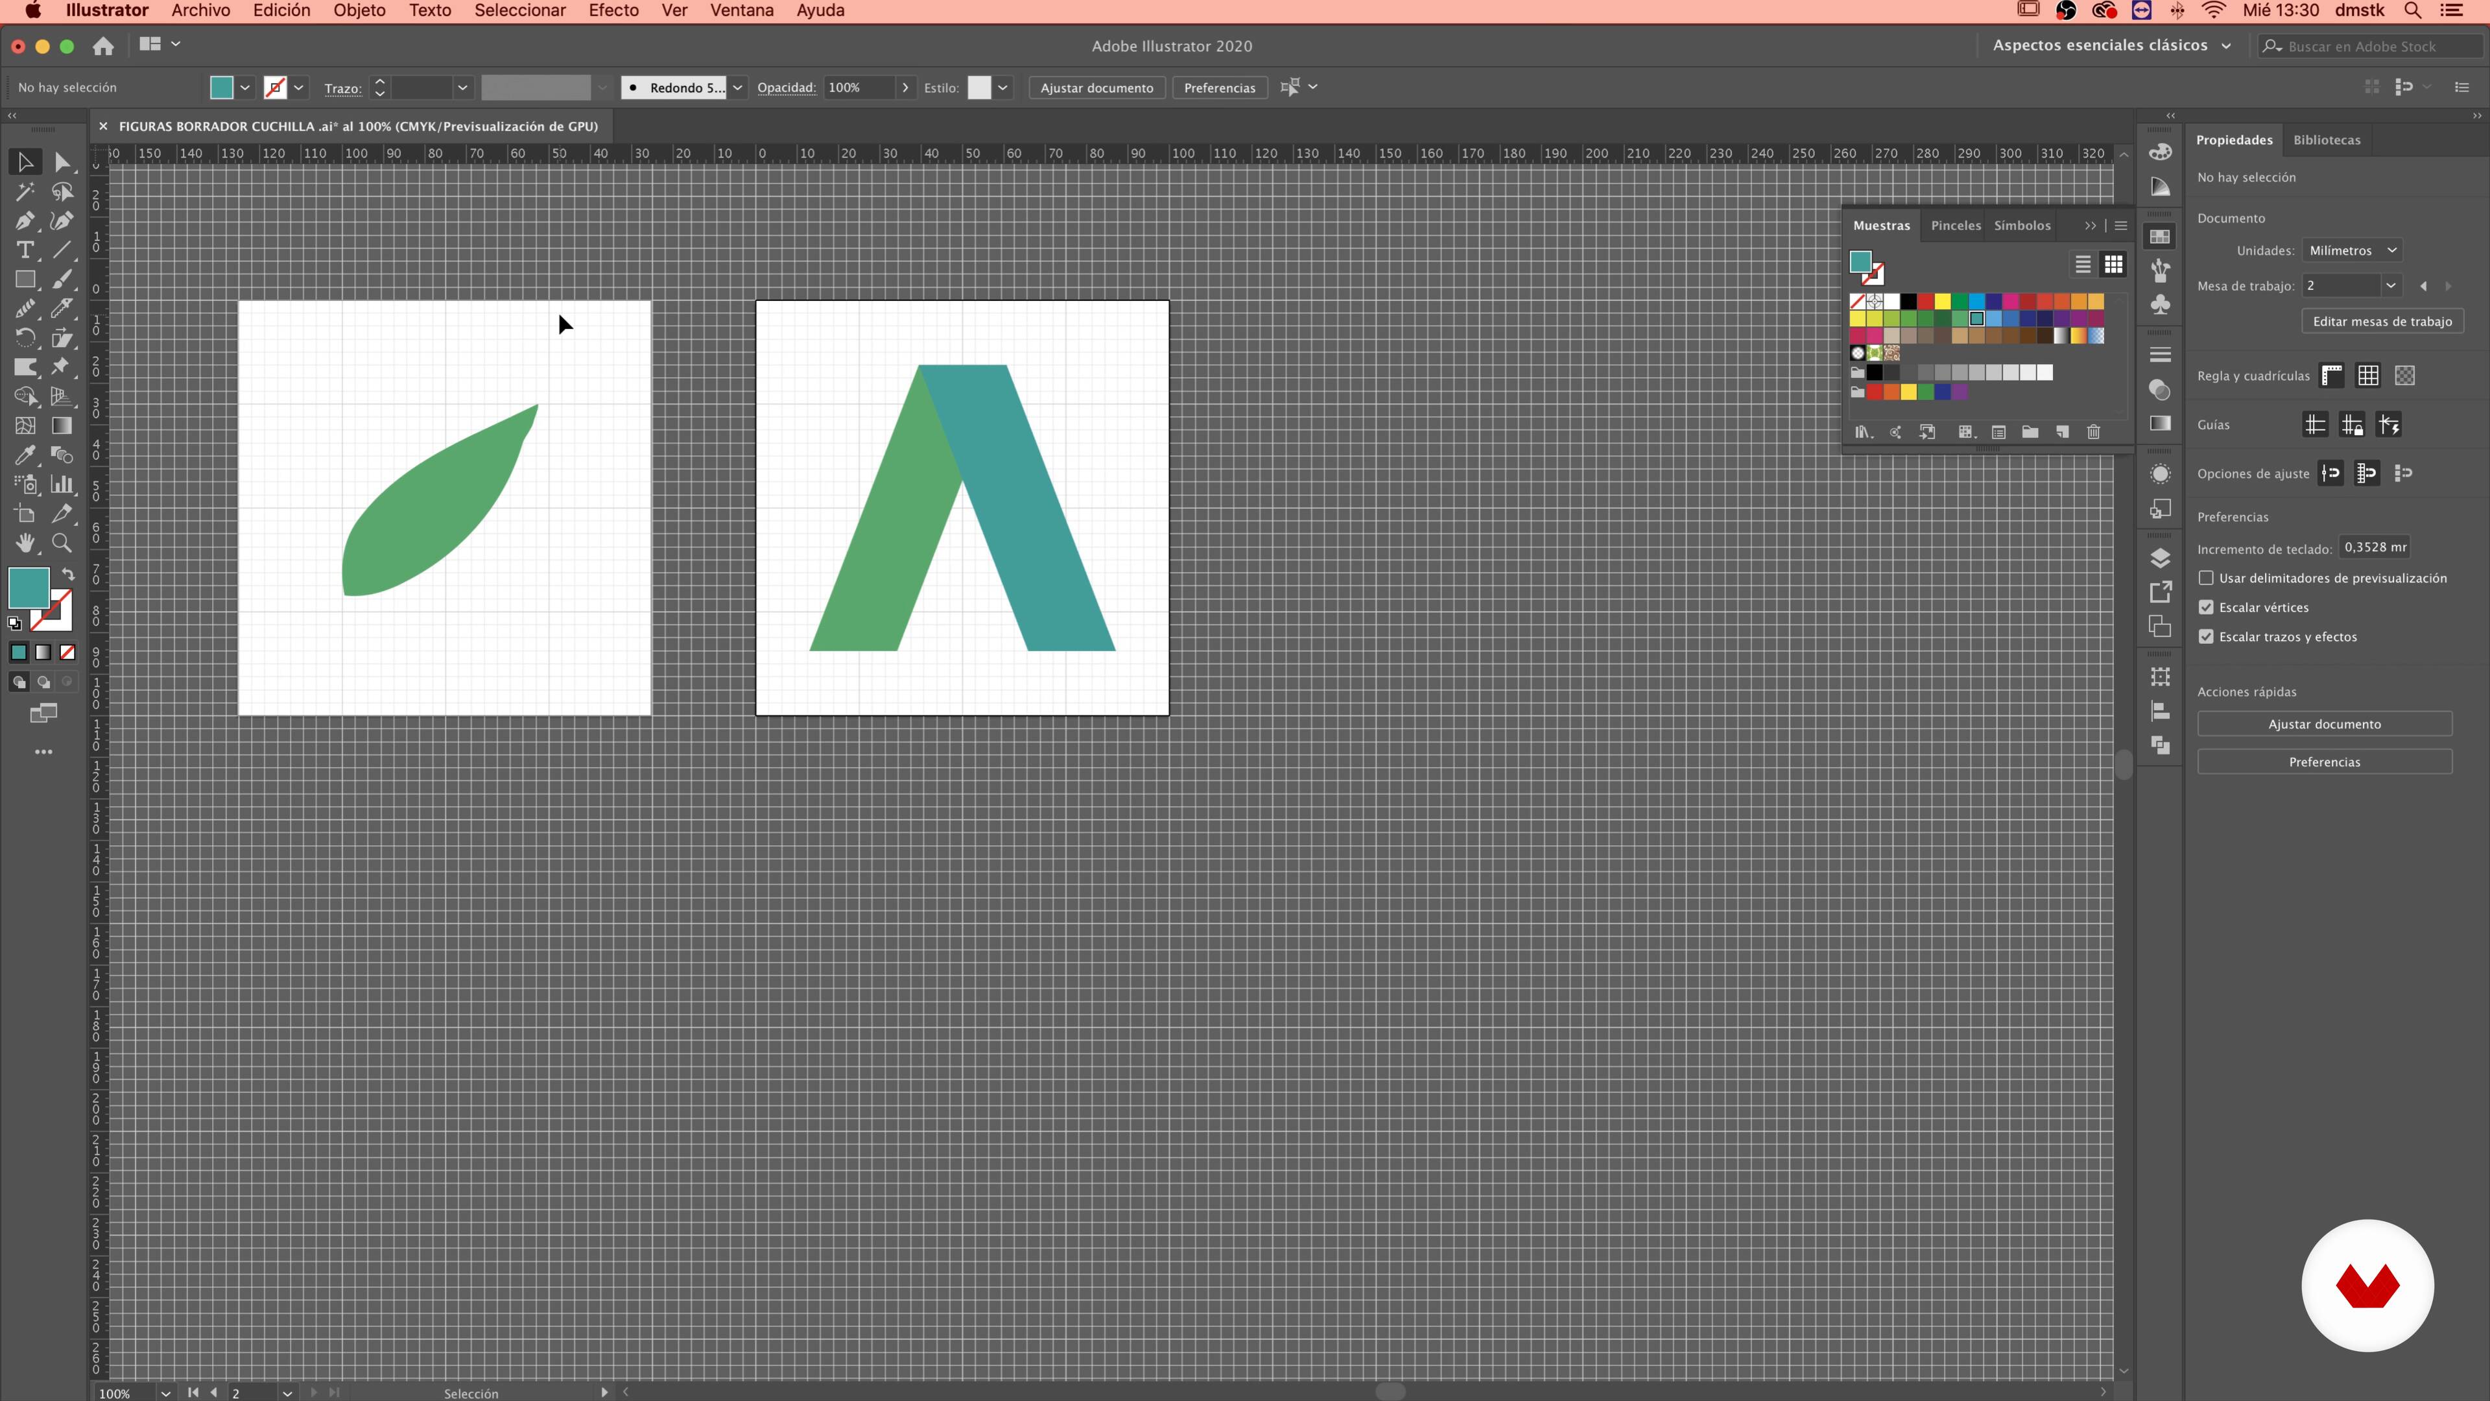Click Buscar en Adobe Stock field
The width and height of the screenshot is (2490, 1401).
point(2371,45)
